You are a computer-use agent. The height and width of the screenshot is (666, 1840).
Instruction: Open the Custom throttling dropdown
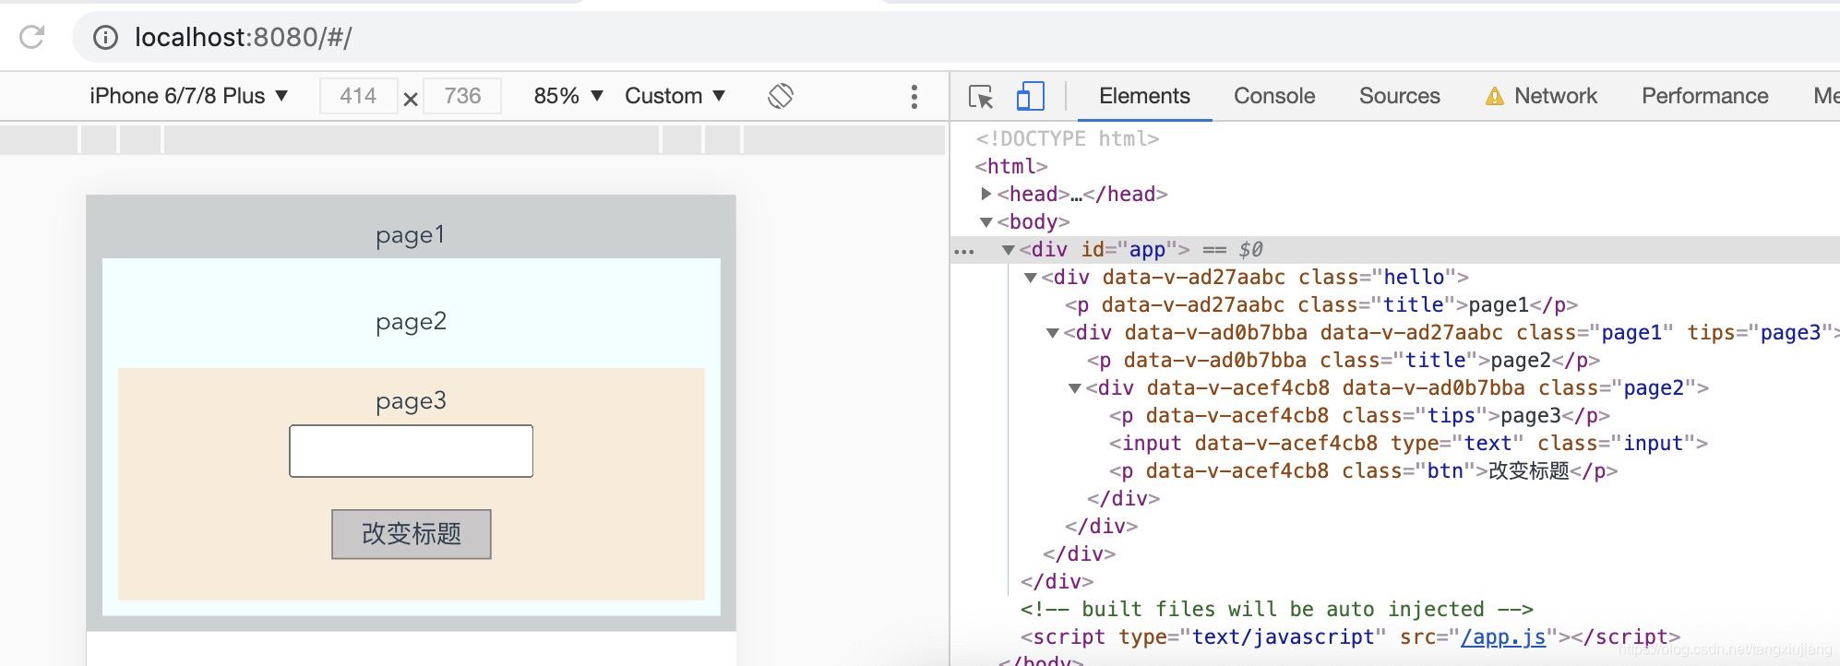(x=675, y=96)
